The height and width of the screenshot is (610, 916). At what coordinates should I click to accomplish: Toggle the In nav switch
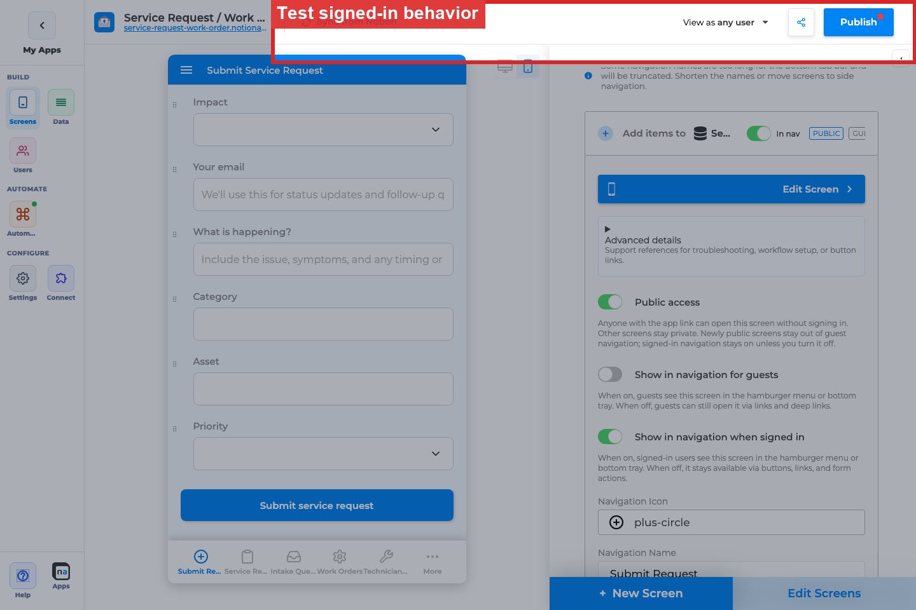[758, 133]
